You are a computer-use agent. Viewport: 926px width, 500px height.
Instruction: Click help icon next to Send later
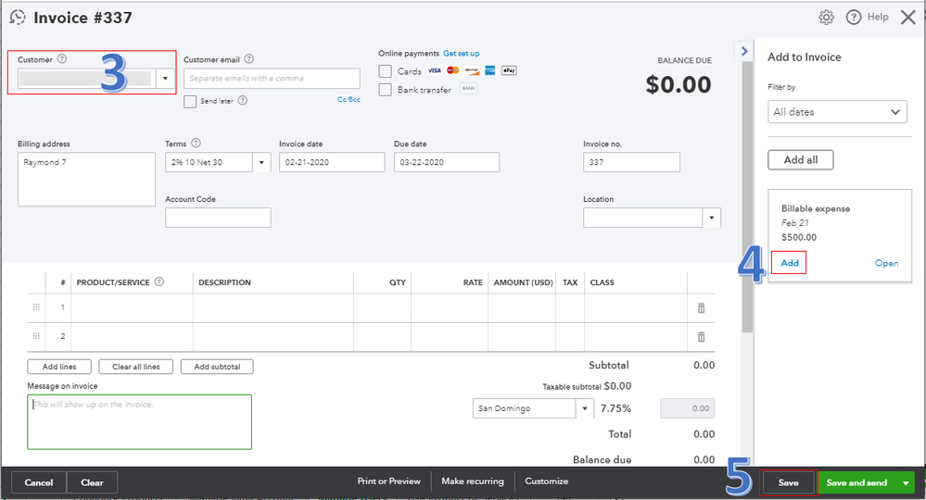coord(243,100)
